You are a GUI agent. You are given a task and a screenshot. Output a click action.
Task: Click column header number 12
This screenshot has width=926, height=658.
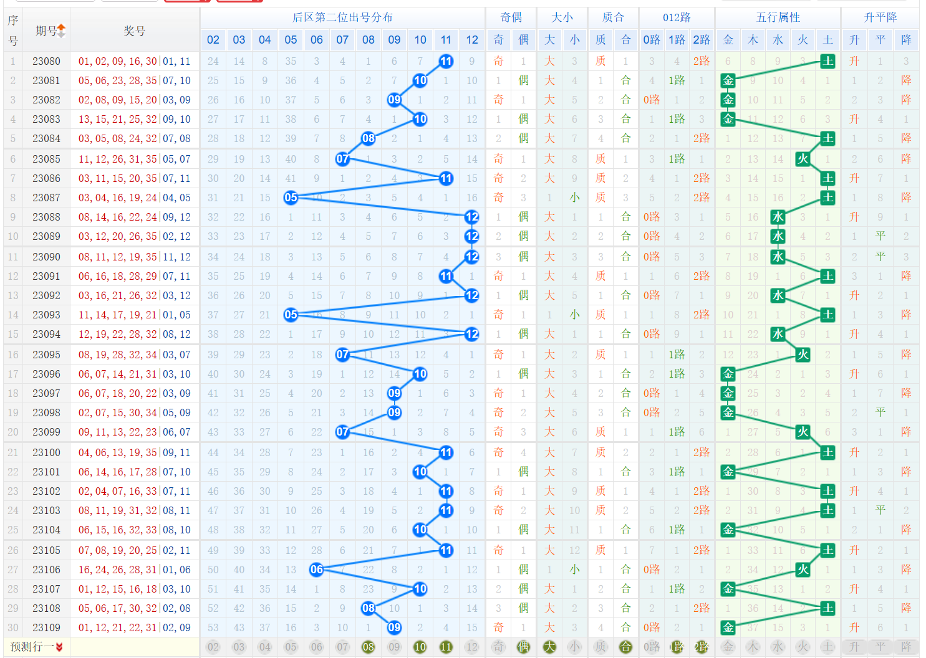click(x=472, y=40)
